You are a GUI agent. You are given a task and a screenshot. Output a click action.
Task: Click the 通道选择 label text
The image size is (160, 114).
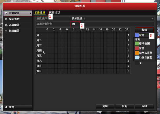(x=42, y=18)
